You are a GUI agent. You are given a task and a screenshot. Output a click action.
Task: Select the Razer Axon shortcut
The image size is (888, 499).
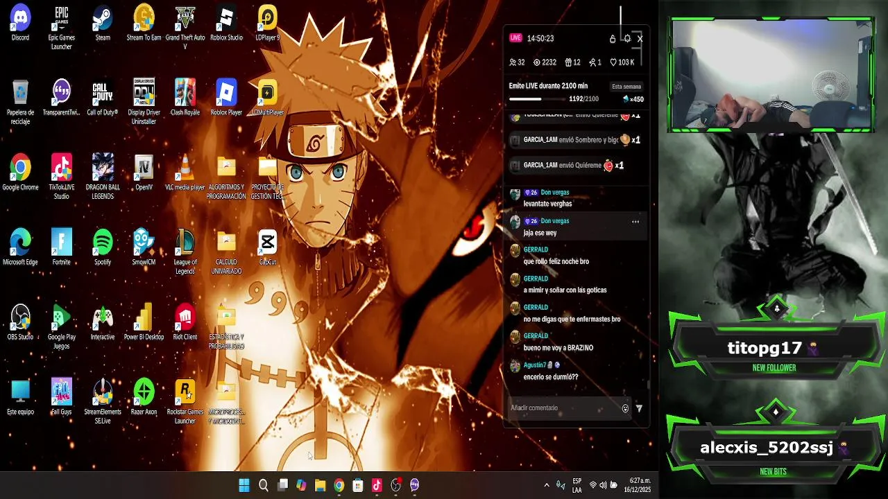pos(144,397)
